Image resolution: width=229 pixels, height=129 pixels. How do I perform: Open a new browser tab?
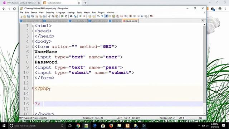pos(85,3)
